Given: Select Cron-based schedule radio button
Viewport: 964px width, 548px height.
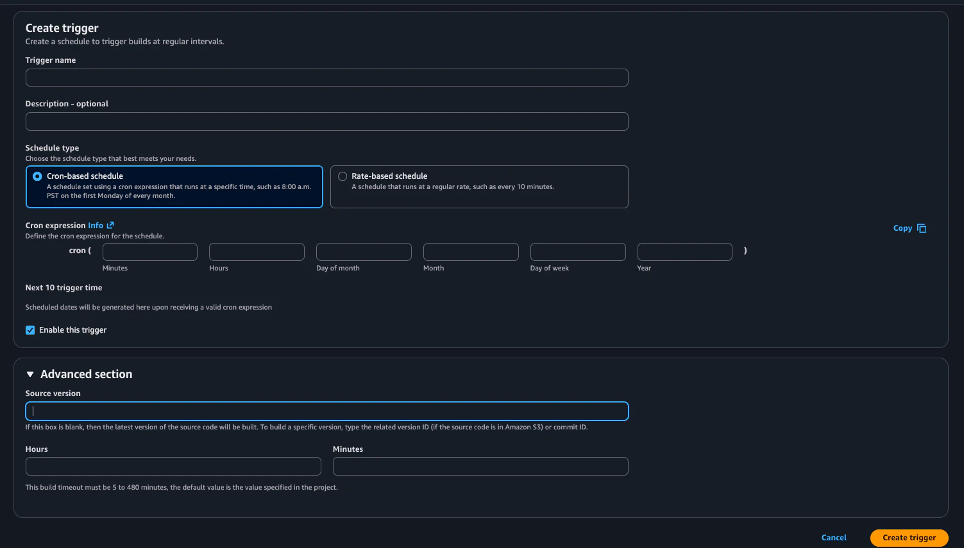Looking at the screenshot, I should [x=37, y=176].
